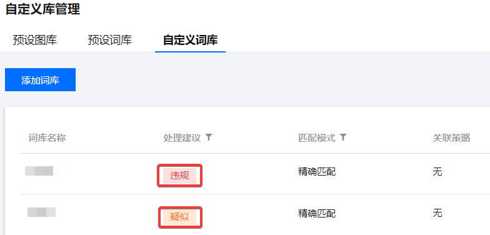The image size is (490, 235).
Task: Click 无 in the 疑似 row
Action: [x=437, y=214]
